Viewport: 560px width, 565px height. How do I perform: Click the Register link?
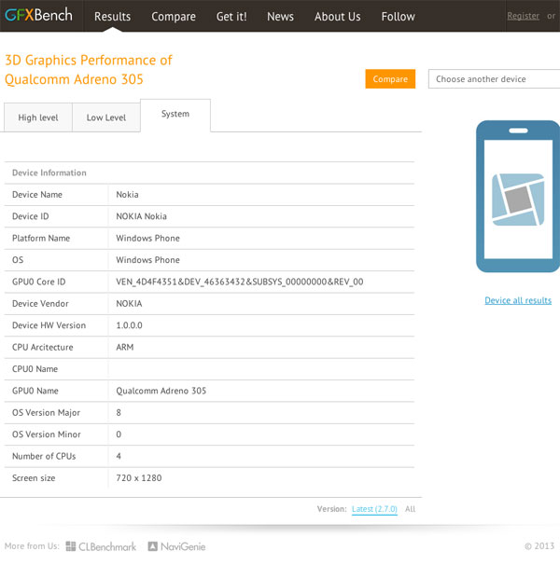click(x=523, y=16)
